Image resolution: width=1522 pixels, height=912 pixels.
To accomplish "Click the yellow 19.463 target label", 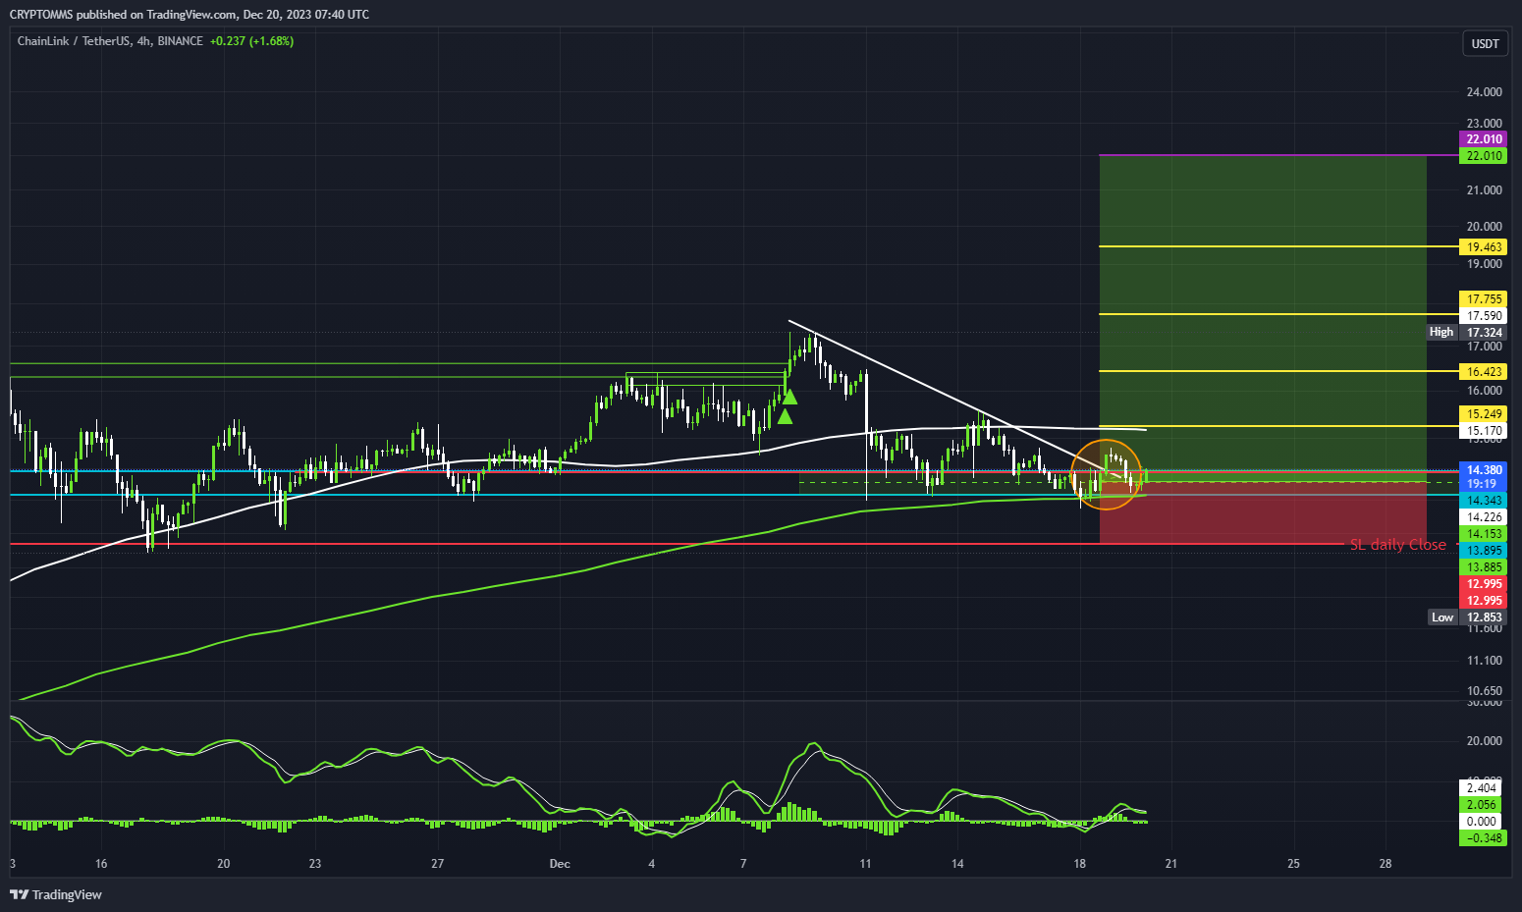I will coord(1484,247).
